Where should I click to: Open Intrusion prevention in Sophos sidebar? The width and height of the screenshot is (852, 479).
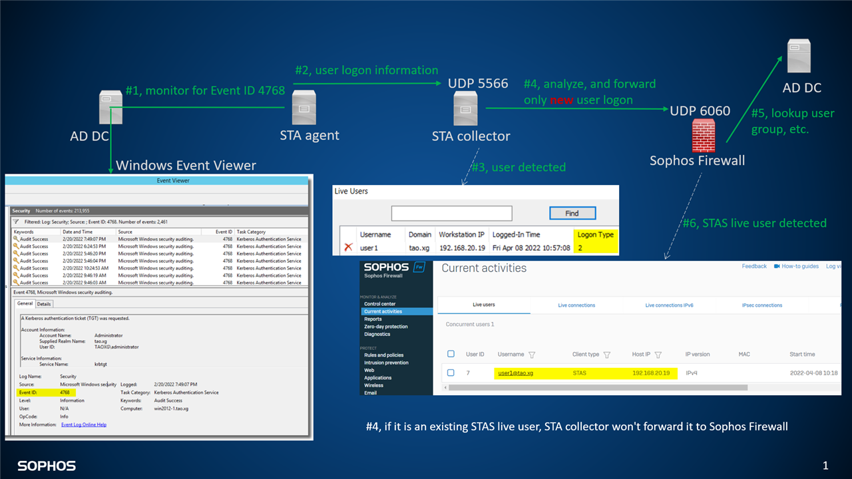pyautogui.click(x=386, y=363)
